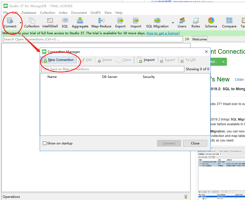Expand the green Connect button dropdown
245x200 pixels.
click(x=223, y=62)
